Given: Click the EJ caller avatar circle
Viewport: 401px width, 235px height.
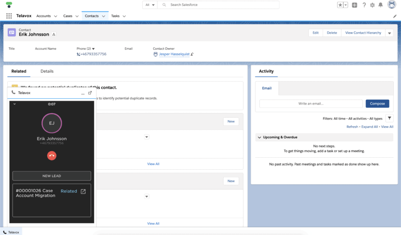Looking at the screenshot, I should click(52, 123).
